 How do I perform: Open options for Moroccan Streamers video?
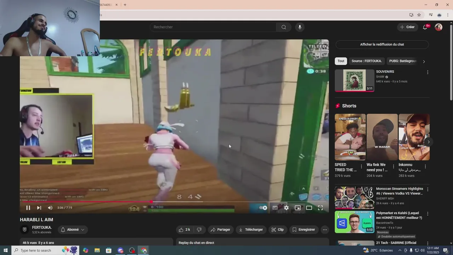click(x=428, y=189)
